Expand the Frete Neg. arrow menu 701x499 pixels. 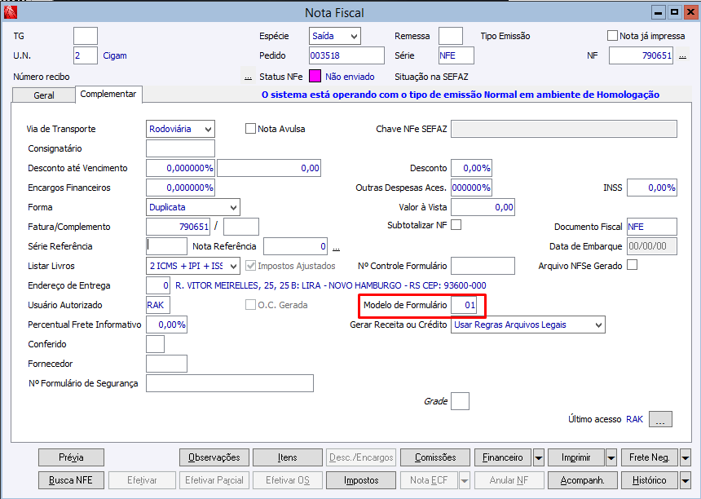point(685,458)
